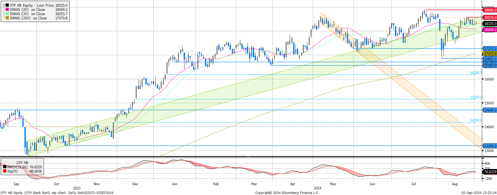This screenshot has height=195, width=497.
Task: Collapse the OTP HB Equity legend tree
Action: point(3,5)
